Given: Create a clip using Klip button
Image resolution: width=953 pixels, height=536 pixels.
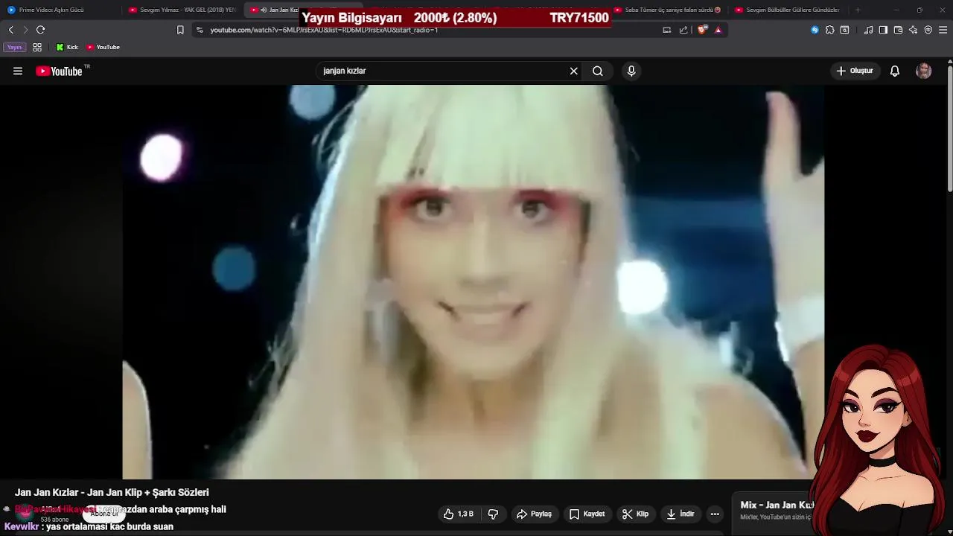Looking at the screenshot, I should (x=635, y=514).
